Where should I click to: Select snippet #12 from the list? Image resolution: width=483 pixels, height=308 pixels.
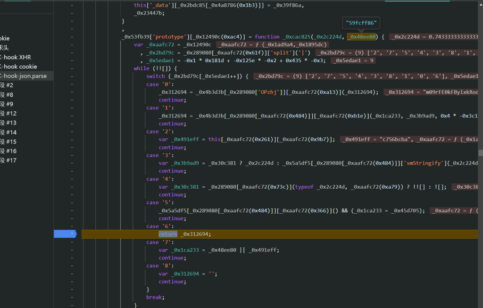8,114
